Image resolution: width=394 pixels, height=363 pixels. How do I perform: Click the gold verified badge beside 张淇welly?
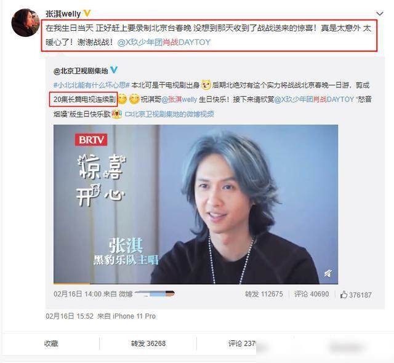point(87,14)
